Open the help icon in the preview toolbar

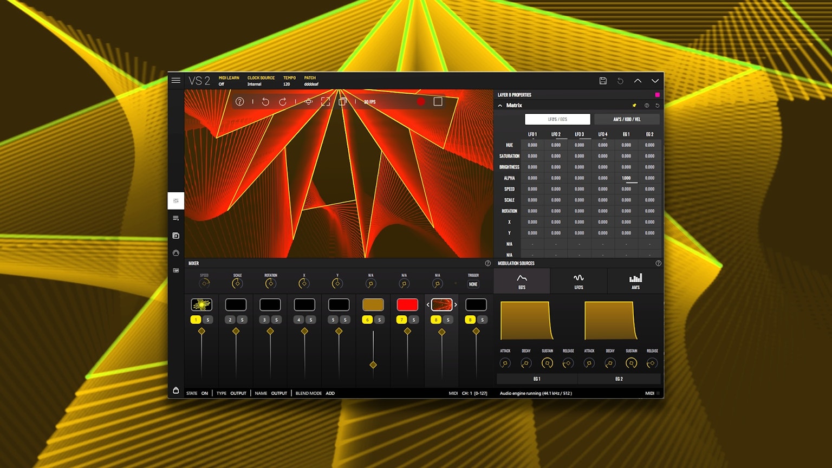[240, 101]
